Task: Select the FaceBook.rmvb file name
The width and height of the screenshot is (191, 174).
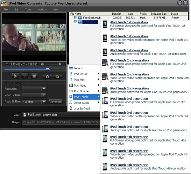Action: [x=92, y=18]
